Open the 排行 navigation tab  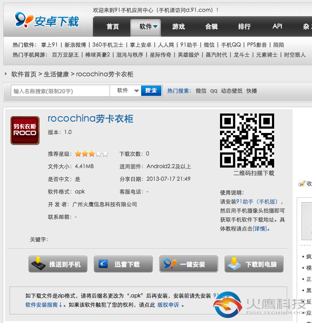point(244,27)
